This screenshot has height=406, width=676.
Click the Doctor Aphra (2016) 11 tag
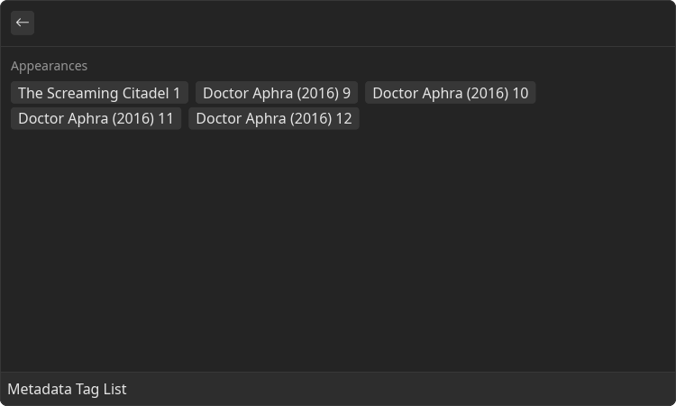tap(96, 119)
